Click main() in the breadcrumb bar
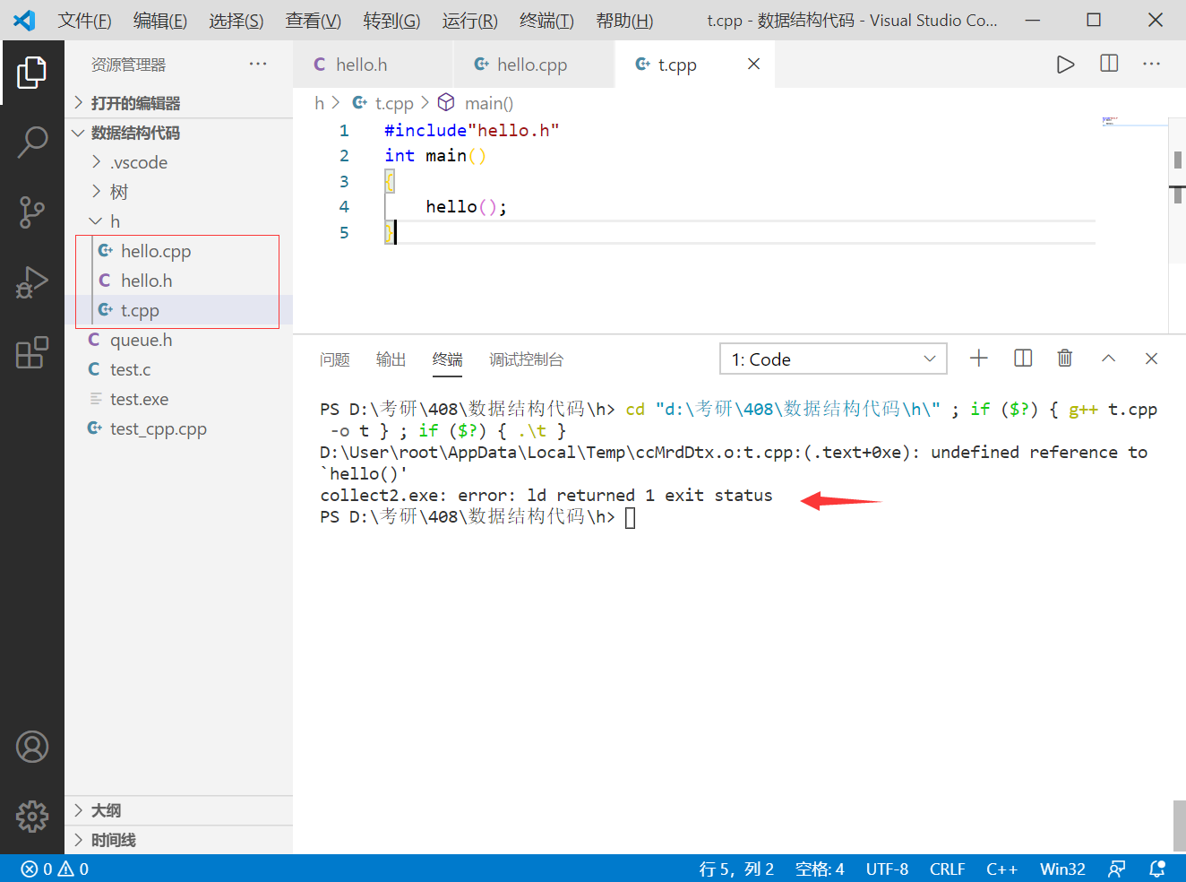Screen dimensions: 1186x882 click(x=489, y=103)
